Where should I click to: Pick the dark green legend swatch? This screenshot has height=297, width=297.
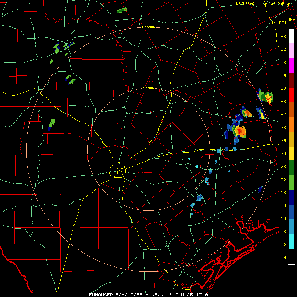click(291, 168)
